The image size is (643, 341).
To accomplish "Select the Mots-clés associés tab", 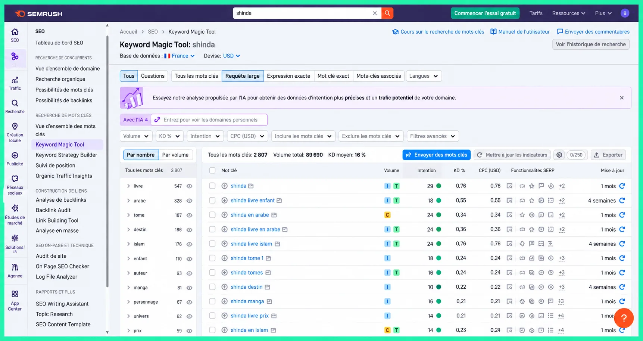I will (x=378, y=76).
